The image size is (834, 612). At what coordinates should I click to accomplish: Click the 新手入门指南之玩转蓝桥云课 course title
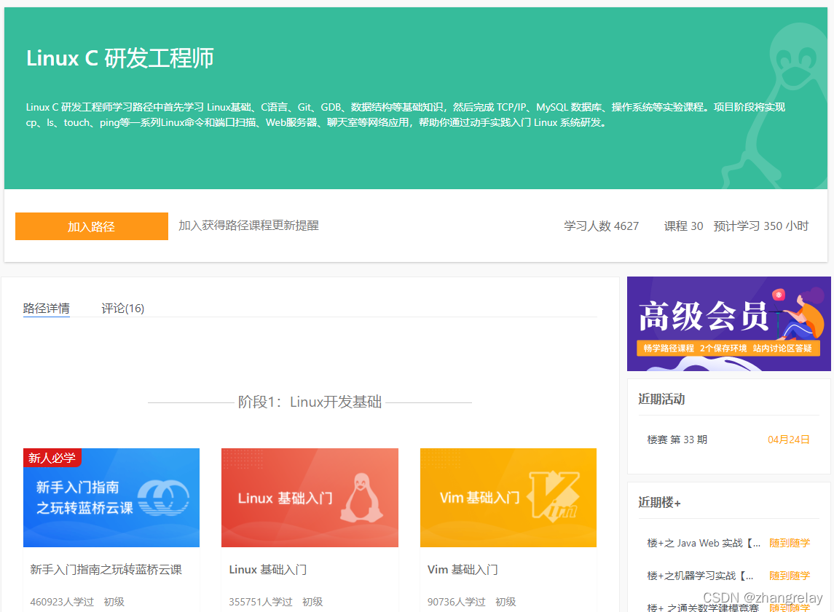tap(106, 570)
